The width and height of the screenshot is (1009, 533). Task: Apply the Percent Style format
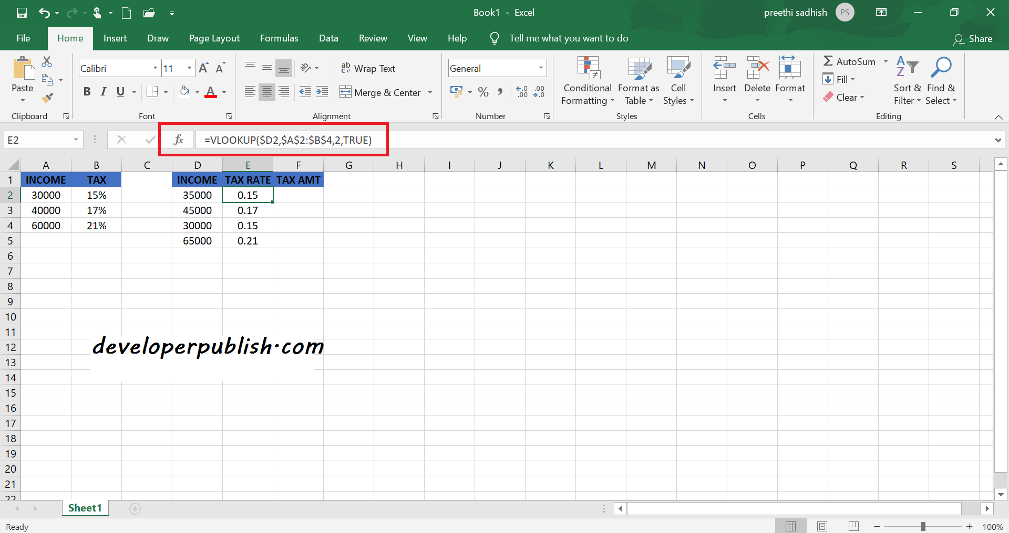(x=483, y=91)
